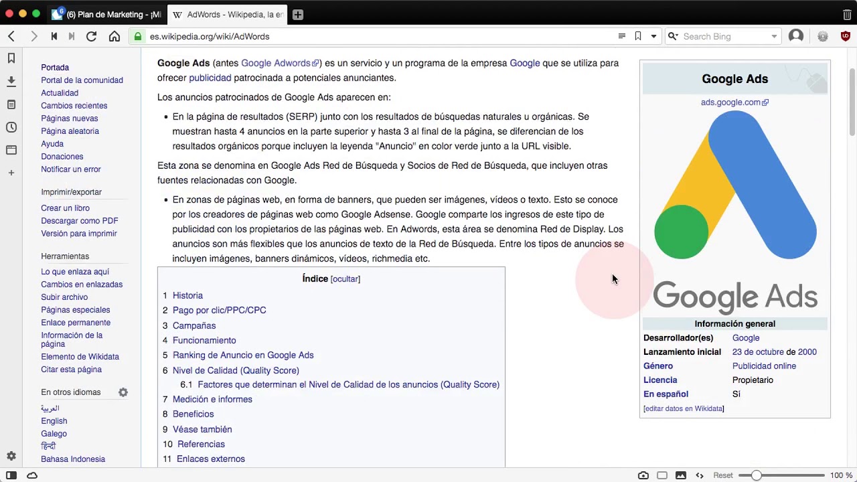Open the Notes panel in sidebar
This screenshot has height=482, width=857.
(x=11, y=104)
